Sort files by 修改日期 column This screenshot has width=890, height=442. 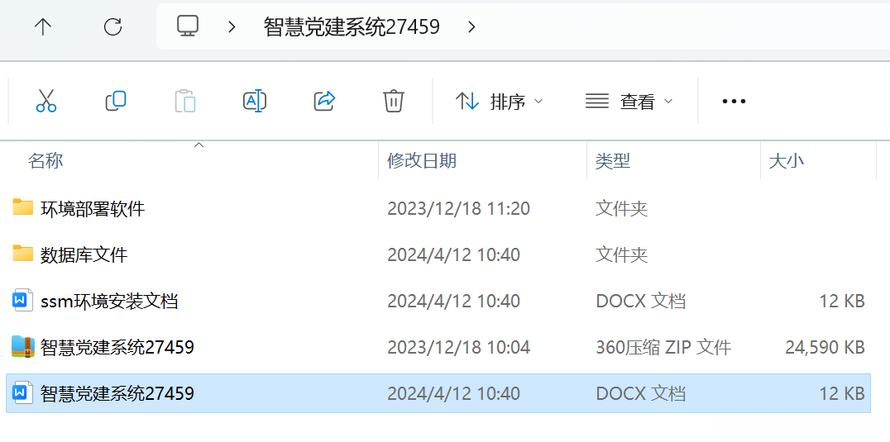(x=422, y=161)
